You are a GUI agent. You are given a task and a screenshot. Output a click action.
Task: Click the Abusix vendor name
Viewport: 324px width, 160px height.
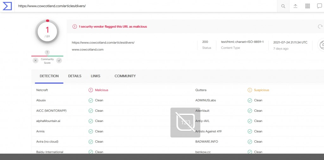pos(41,100)
